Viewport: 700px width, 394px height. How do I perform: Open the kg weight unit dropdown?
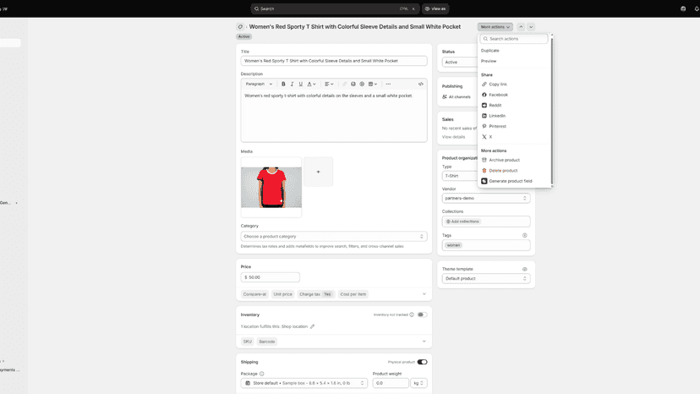418,383
